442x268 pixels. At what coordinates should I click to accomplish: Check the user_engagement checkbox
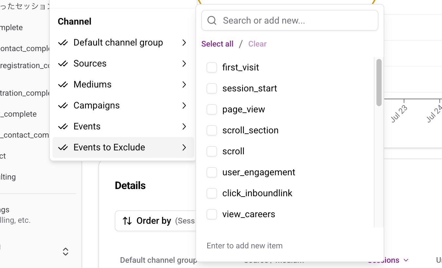212,172
